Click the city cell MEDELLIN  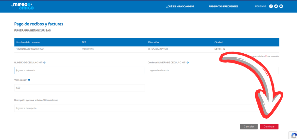click(220, 49)
